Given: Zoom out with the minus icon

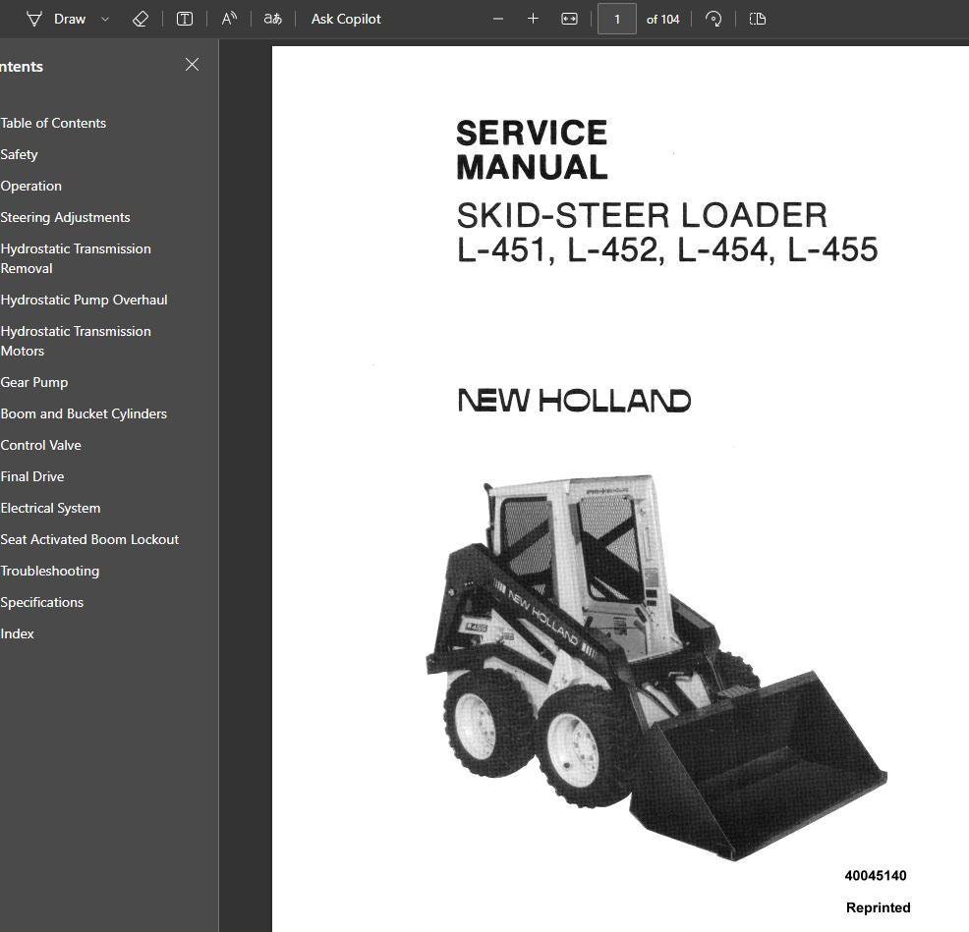Looking at the screenshot, I should click(498, 19).
